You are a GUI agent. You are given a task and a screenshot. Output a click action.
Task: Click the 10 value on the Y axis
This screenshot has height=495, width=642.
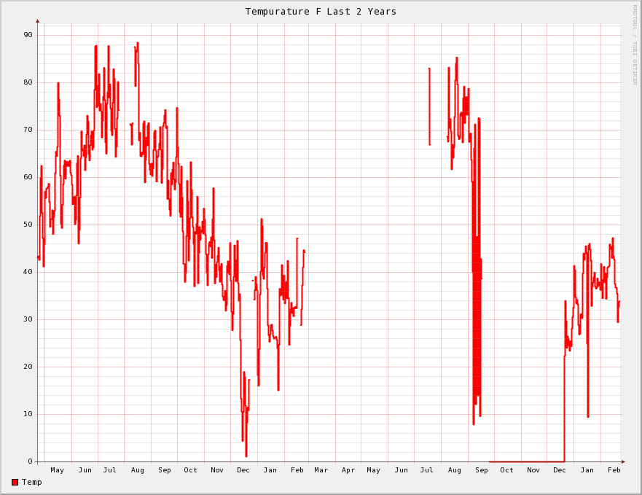(28, 414)
